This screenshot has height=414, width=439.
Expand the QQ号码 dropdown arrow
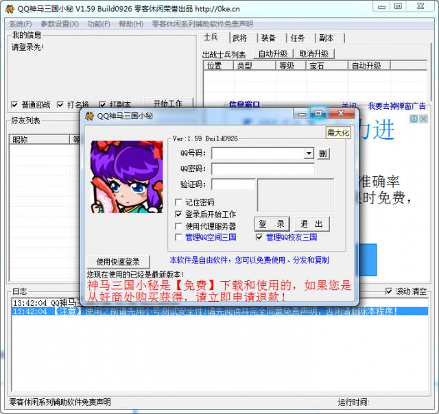coord(309,154)
